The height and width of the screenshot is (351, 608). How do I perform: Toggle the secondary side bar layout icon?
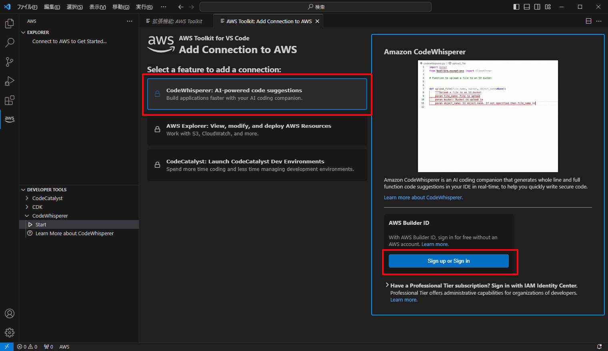coord(537,7)
